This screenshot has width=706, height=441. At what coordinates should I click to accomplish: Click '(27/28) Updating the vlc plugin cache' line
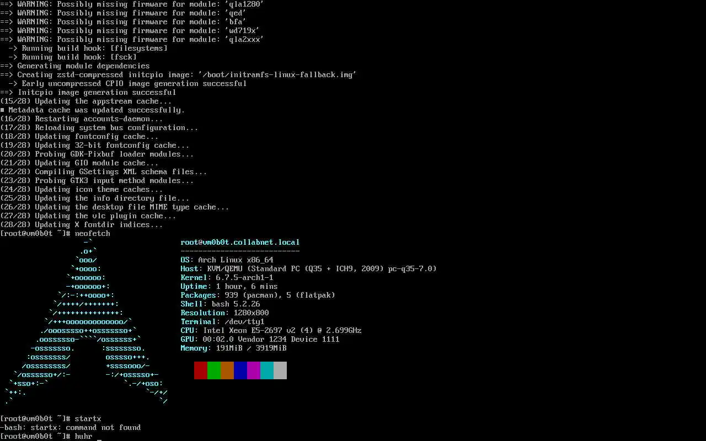[x=88, y=216]
